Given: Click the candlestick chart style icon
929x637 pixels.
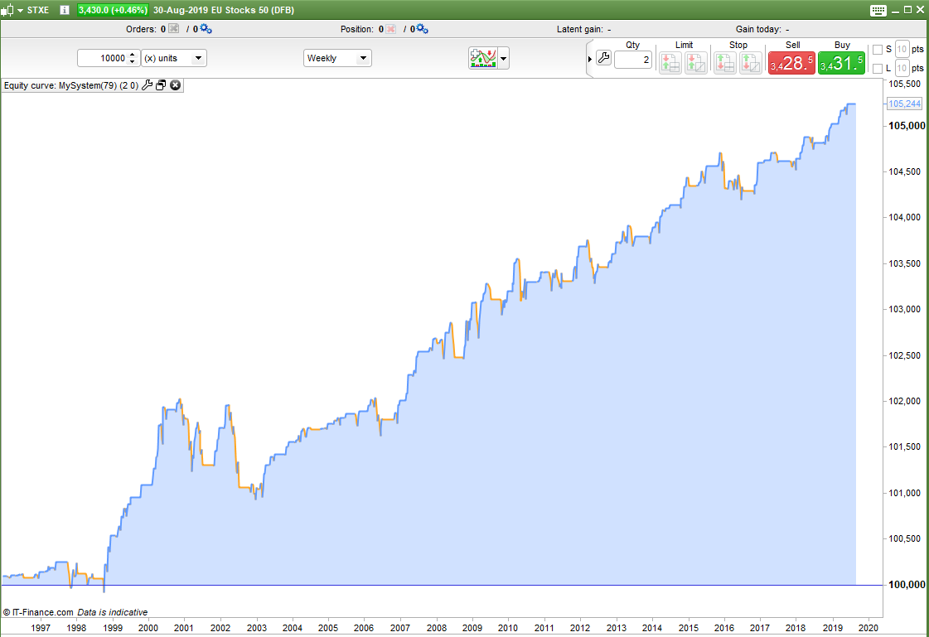Looking at the screenshot, I should click(x=7, y=10).
